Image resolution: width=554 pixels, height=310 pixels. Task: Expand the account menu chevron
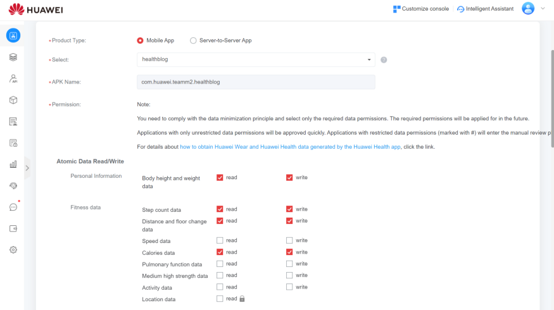tap(543, 8)
